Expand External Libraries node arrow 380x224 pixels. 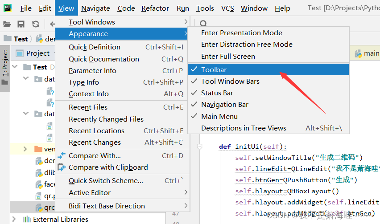coord(14,219)
